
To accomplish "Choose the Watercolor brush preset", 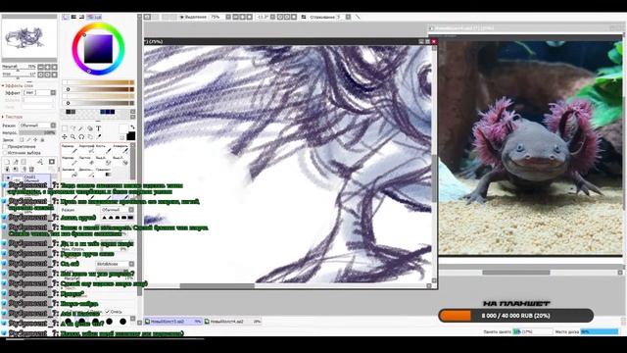I will pos(121,149).
